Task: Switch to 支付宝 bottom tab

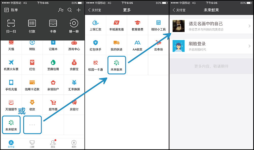Action: coord(11,144)
